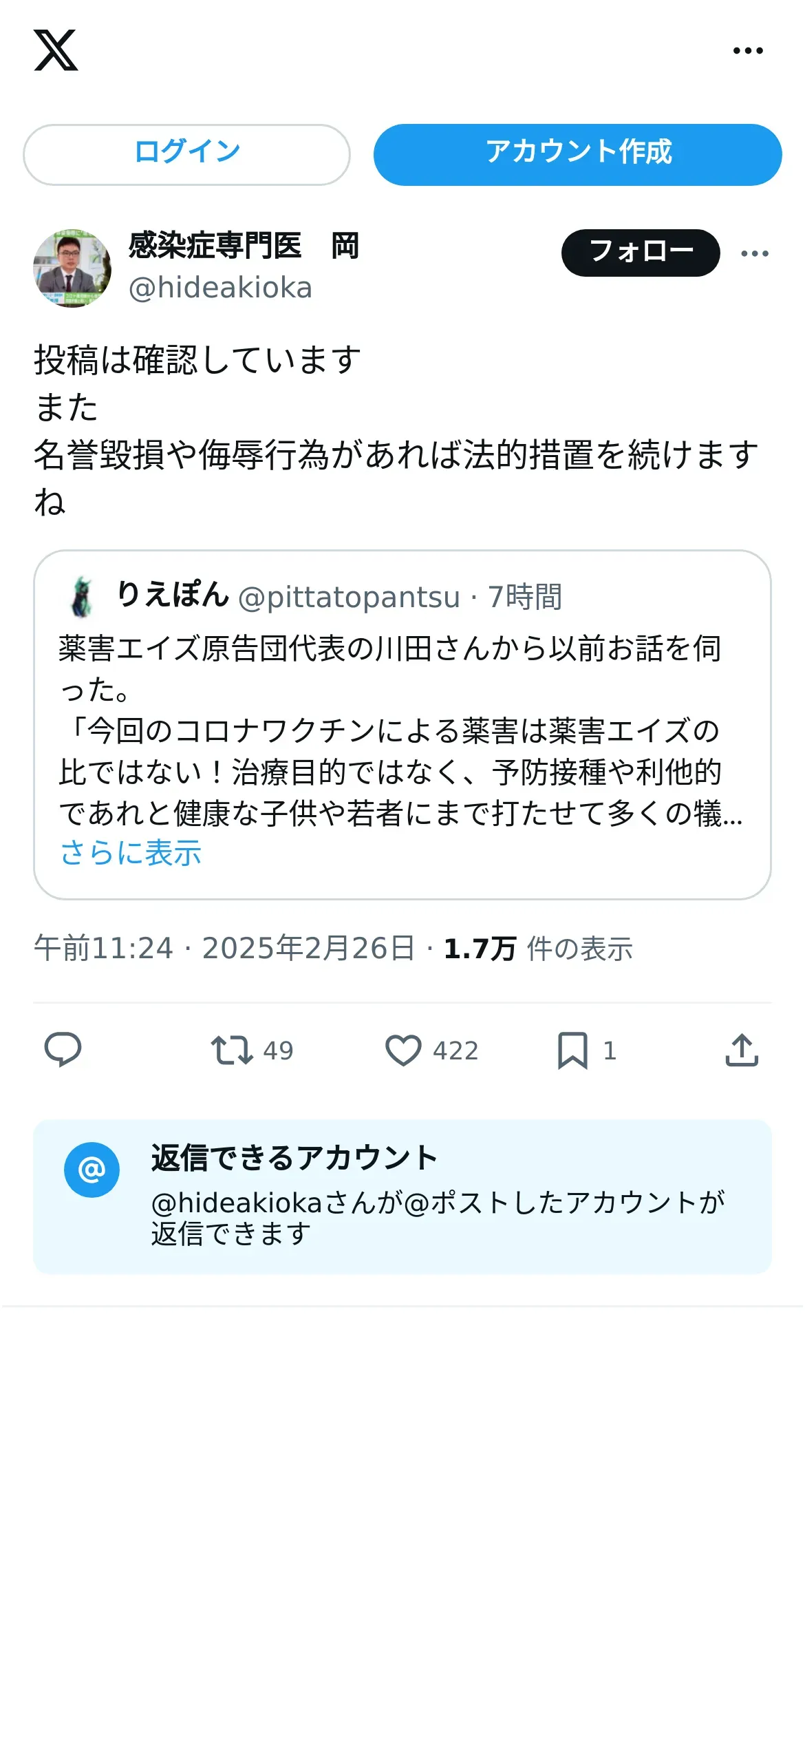Click the @hideakioka handle
This screenshot has width=805, height=1743.
tap(220, 288)
